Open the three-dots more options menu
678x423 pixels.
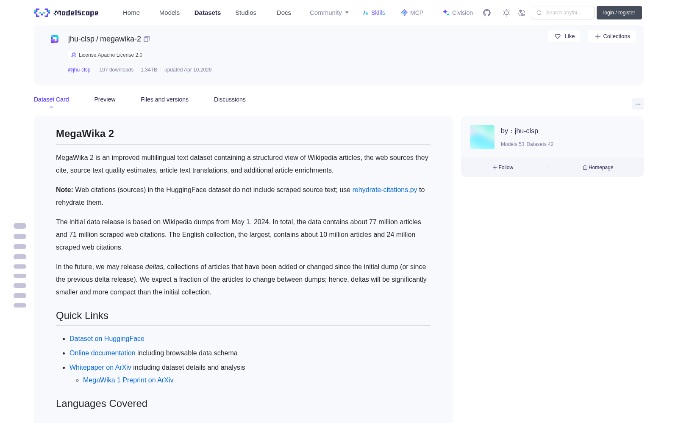point(638,104)
